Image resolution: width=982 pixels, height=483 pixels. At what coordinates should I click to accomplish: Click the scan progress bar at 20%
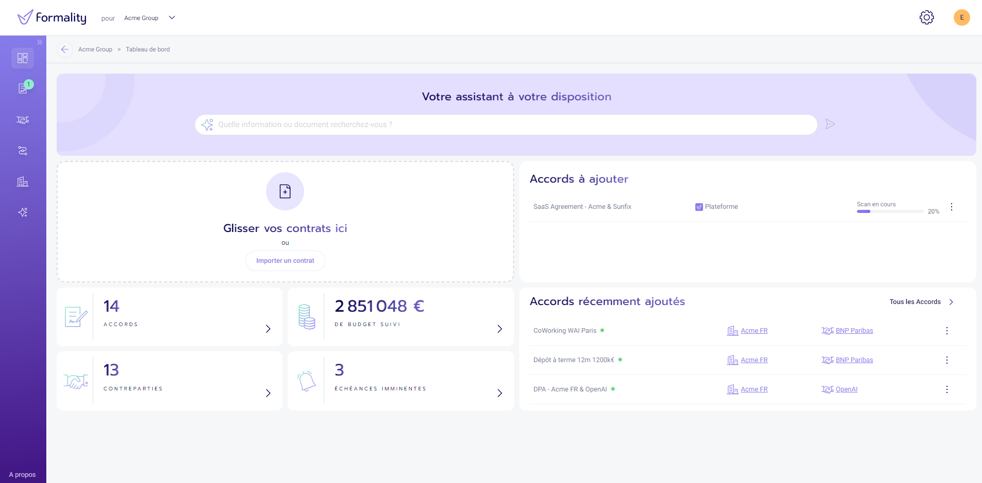[889, 211]
